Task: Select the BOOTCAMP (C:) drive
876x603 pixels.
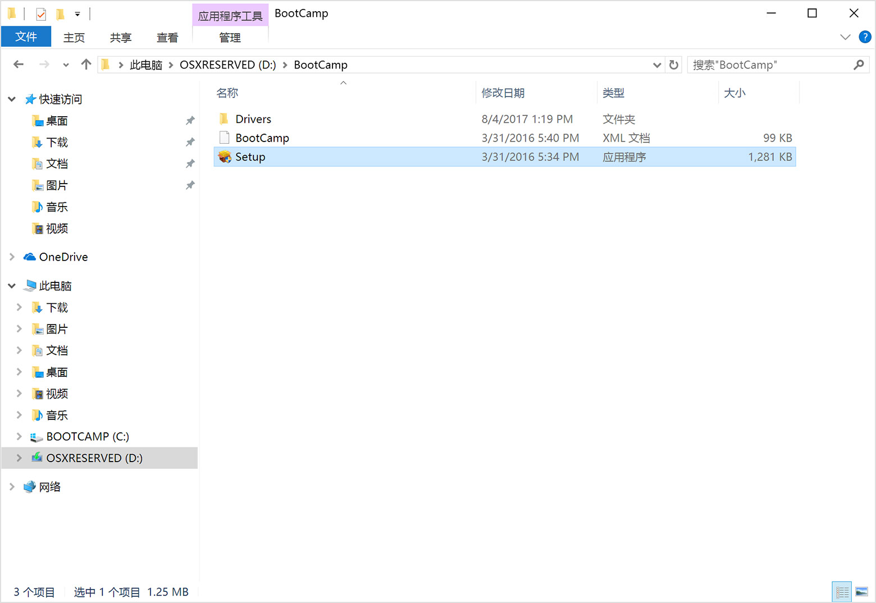Action: 88,436
